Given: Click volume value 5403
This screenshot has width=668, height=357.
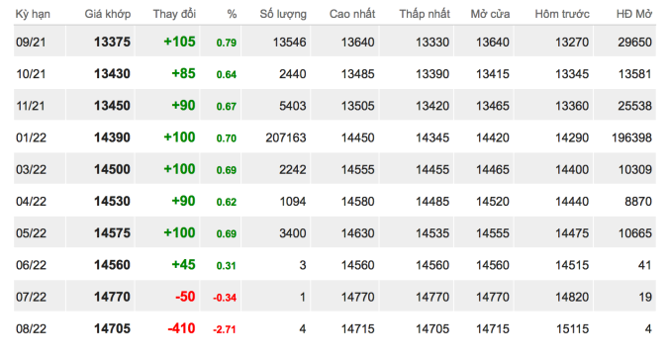Looking at the screenshot, I should pos(293,106).
